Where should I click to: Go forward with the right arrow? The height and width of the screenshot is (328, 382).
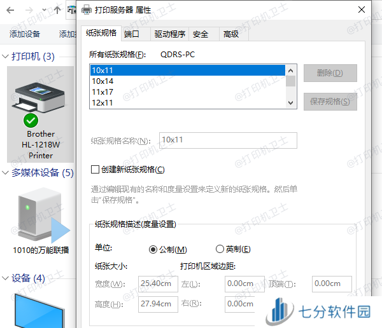pyautogui.click(x=29, y=10)
